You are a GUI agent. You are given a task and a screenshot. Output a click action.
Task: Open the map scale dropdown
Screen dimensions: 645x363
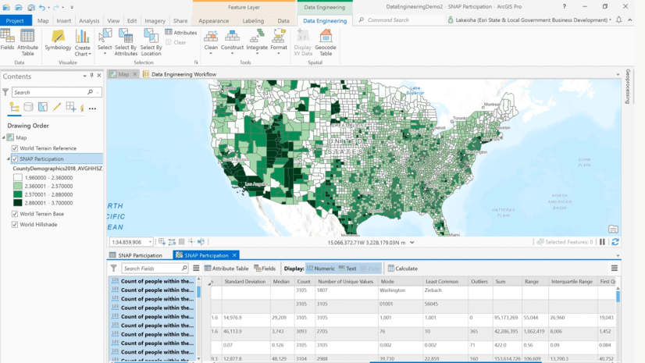(150, 242)
